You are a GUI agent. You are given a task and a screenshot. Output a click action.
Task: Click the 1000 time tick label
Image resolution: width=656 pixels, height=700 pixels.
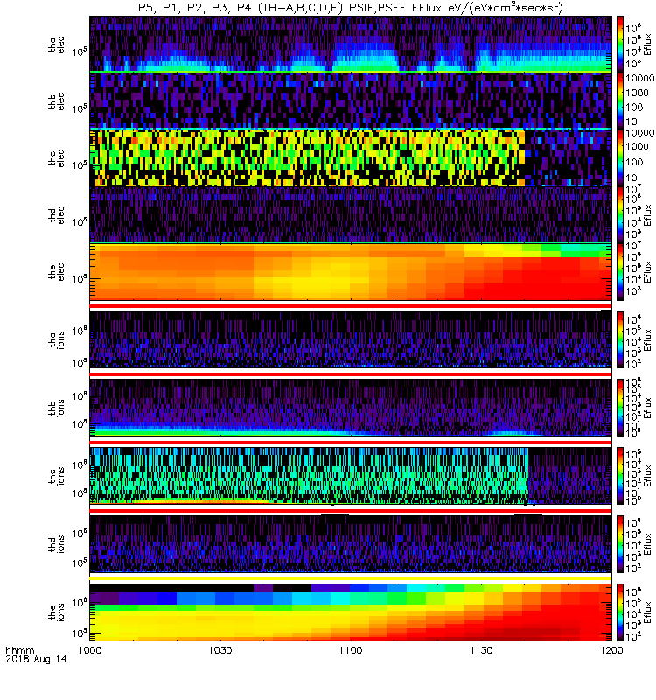pos(90,650)
